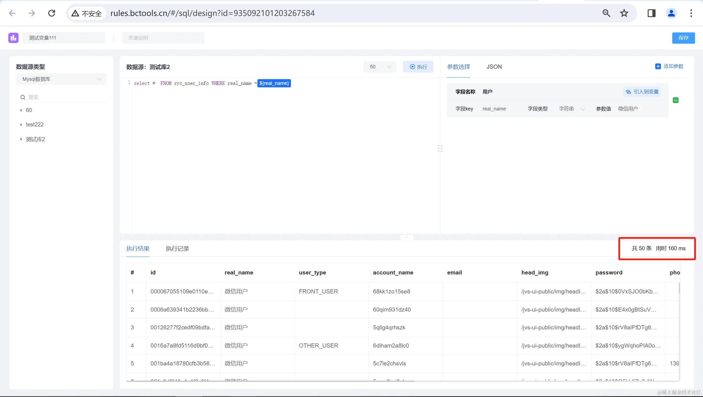
Task: Expand the 60 tree node
Action: pos(21,110)
